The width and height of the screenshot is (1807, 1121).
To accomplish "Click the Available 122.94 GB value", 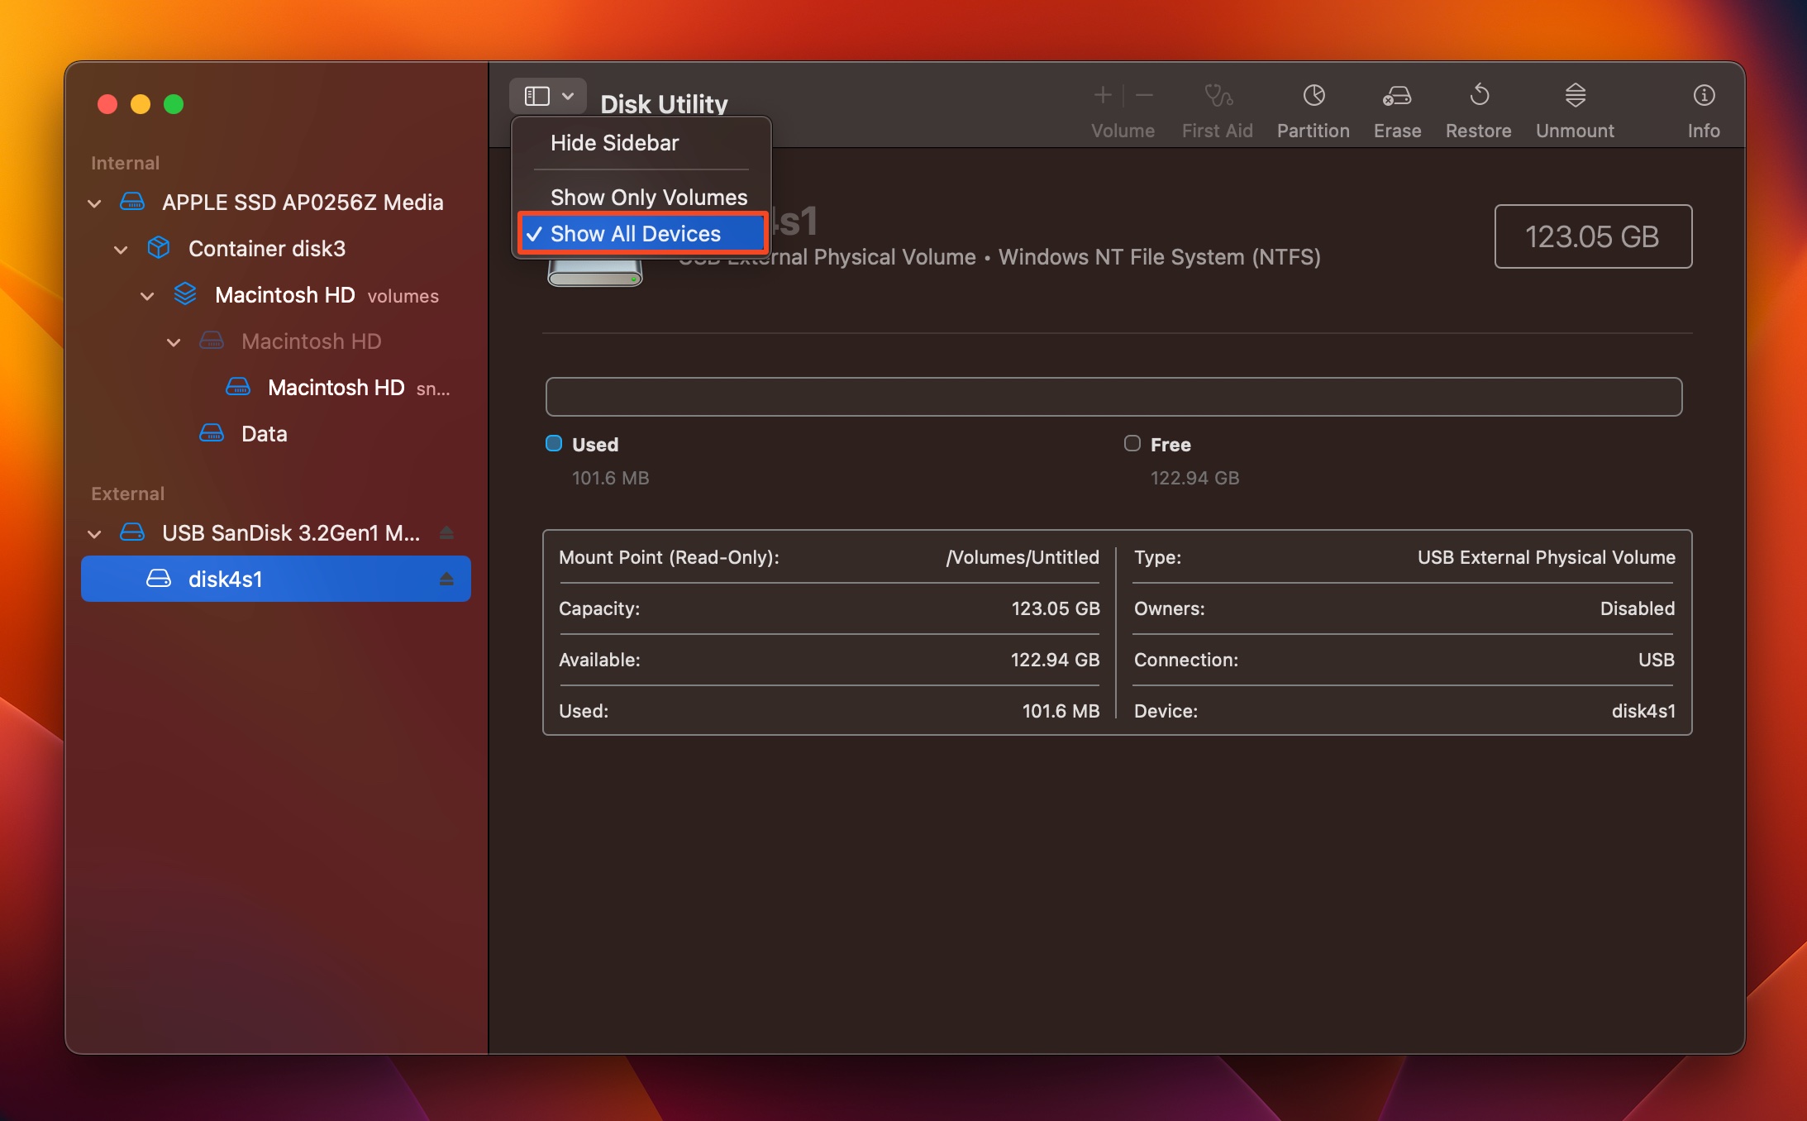I will (1056, 660).
